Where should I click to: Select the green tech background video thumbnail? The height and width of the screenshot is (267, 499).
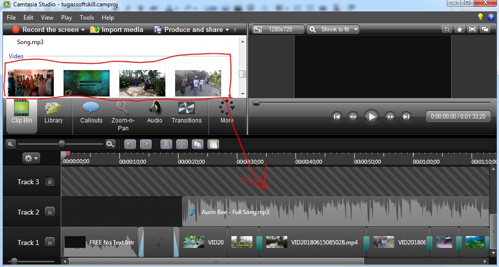tap(87, 83)
